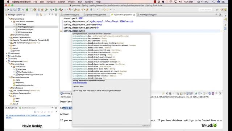This screenshot has width=232, height=131.
Task: Click Collapse All in Package Explorer
Action: pyautogui.click(x=37, y=15)
